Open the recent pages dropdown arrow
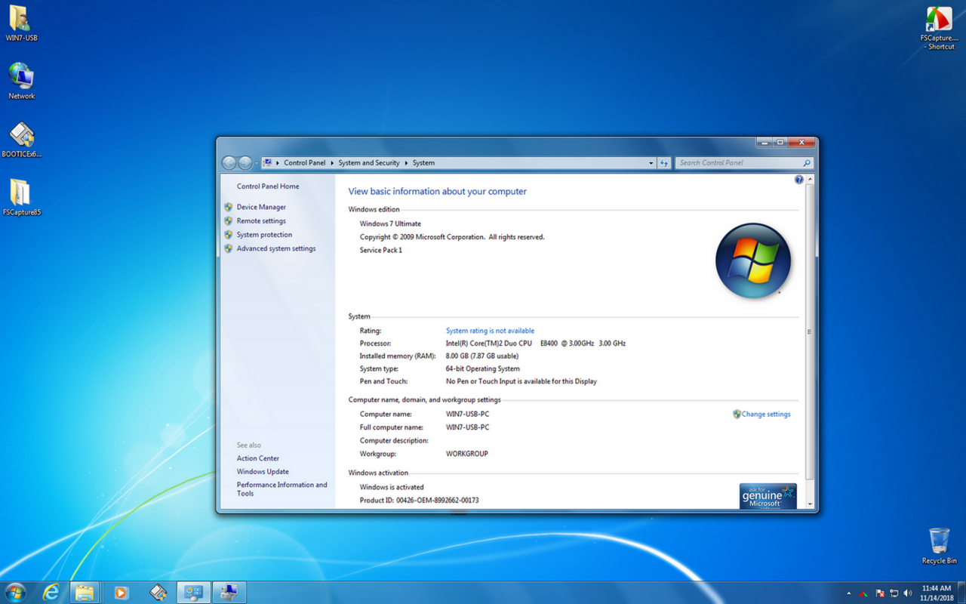This screenshot has height=604, width=966. pyautogui.click(x=257, y=163)
